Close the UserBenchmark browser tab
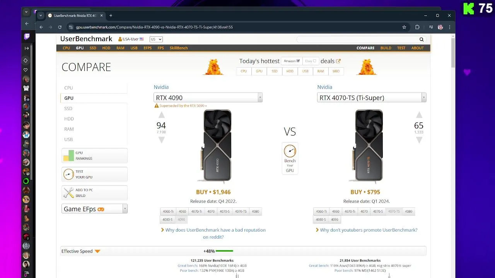Screen dimensions: 495x278 coord(102,15)
